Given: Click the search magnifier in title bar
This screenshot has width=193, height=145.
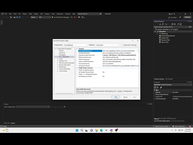Looking at the screenshot, I should [100, 14].
